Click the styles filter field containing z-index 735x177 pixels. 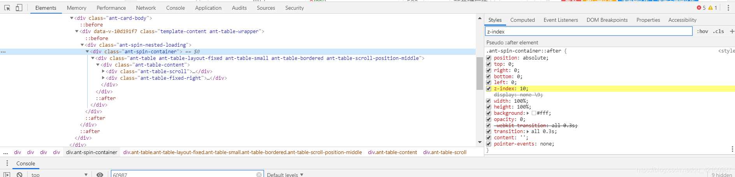[589, 32]
